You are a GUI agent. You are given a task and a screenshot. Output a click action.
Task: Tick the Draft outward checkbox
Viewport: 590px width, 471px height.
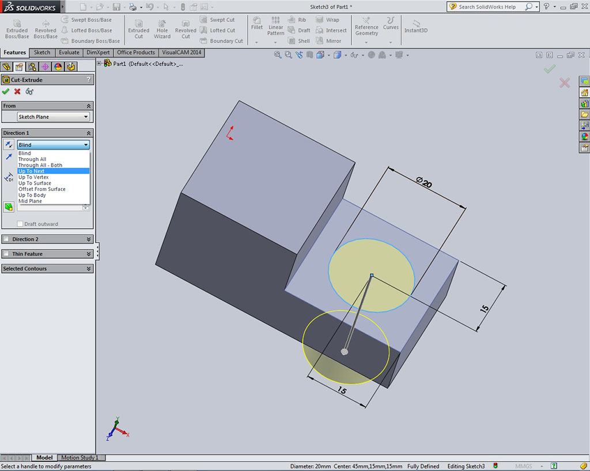20,224
